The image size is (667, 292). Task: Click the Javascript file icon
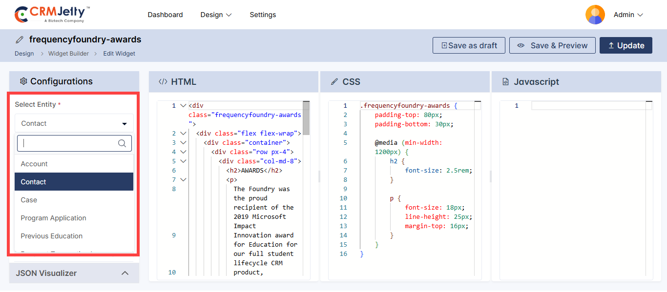click(506, 82)
